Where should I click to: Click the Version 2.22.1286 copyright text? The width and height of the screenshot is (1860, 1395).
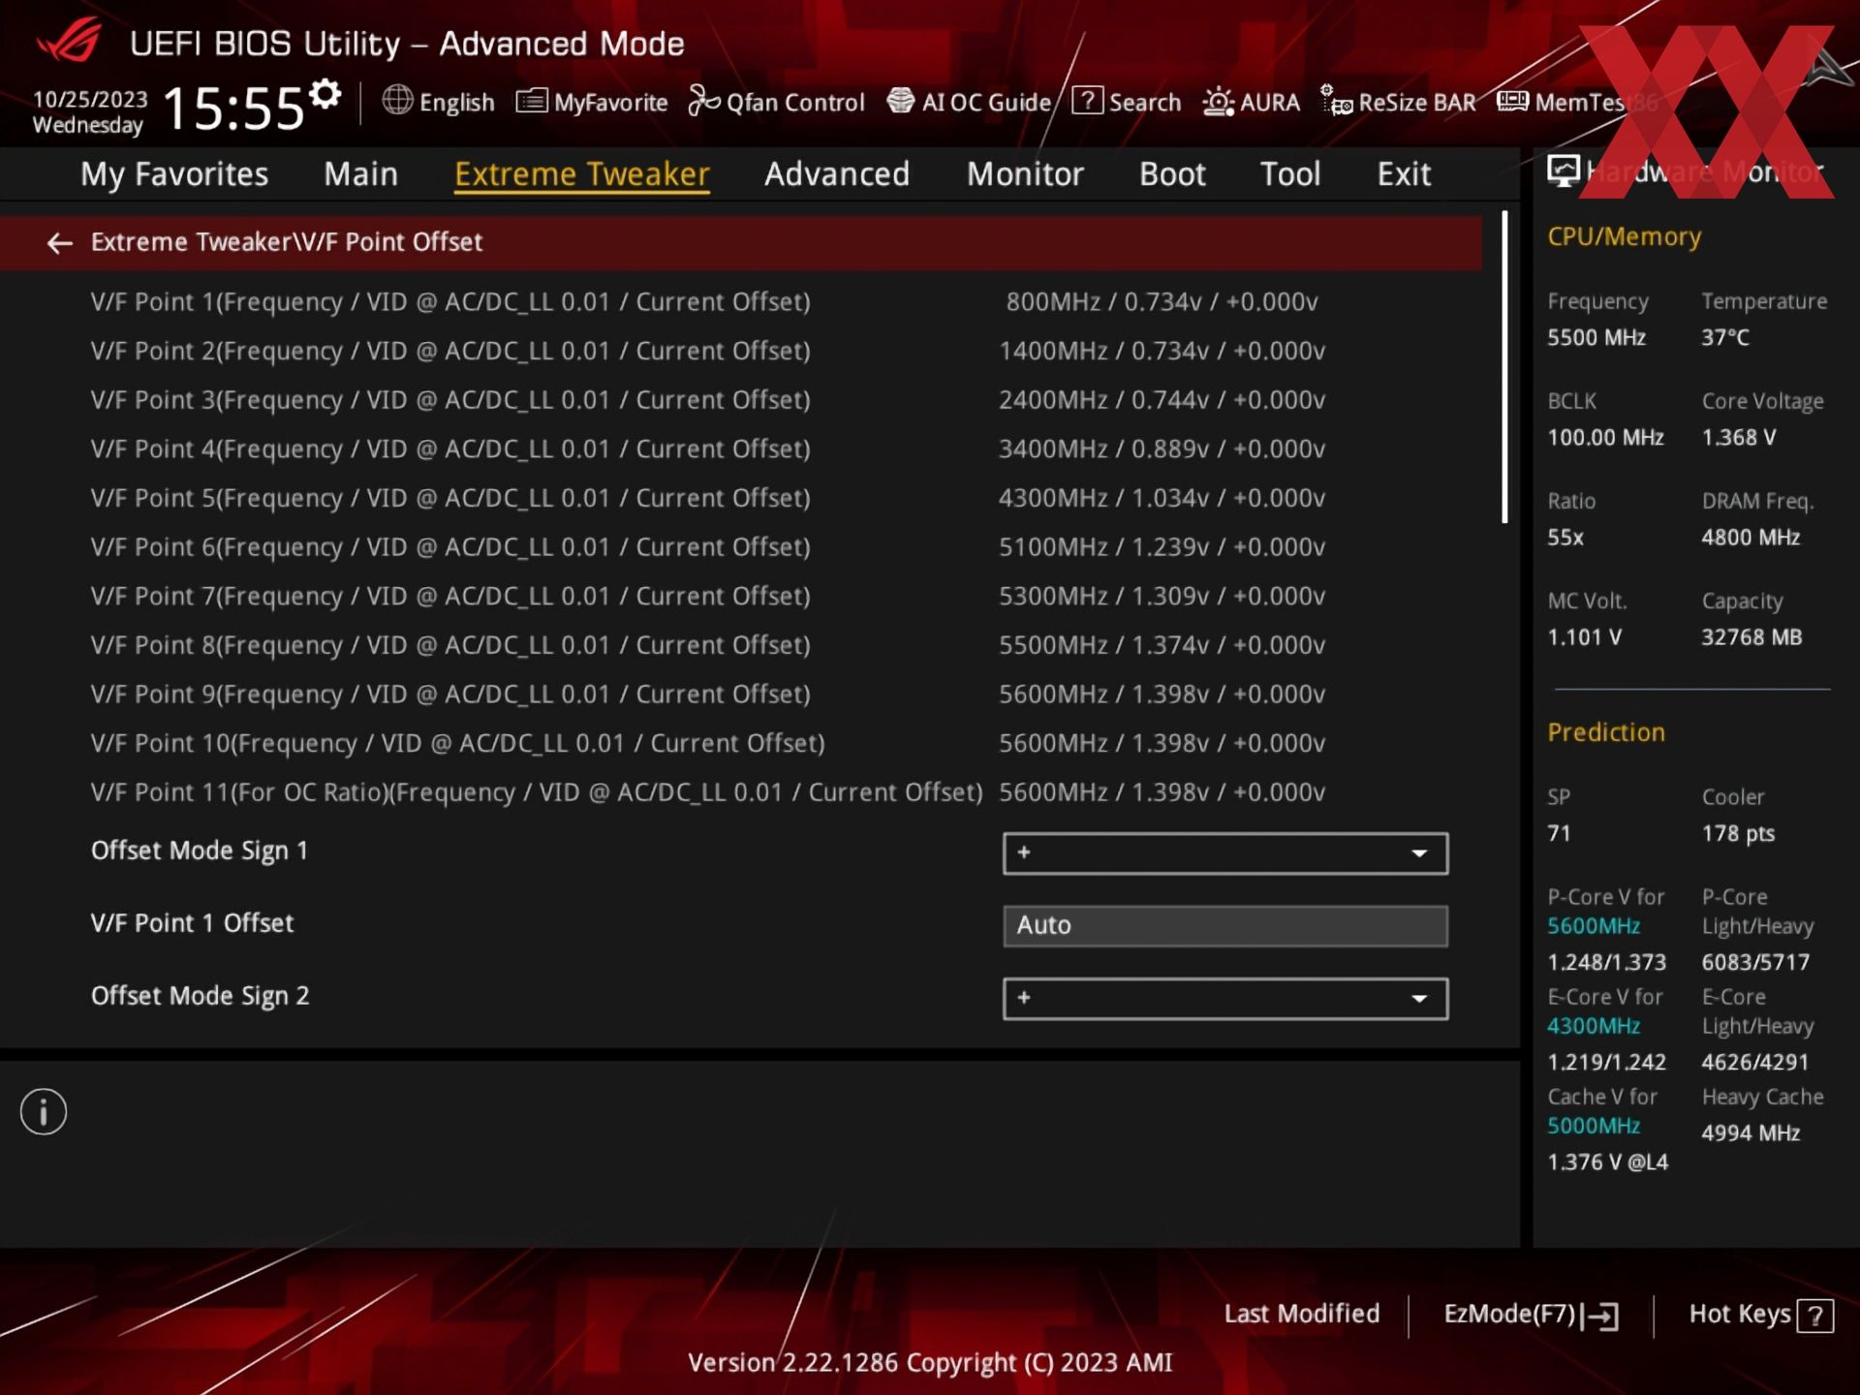click(930, 1363)
